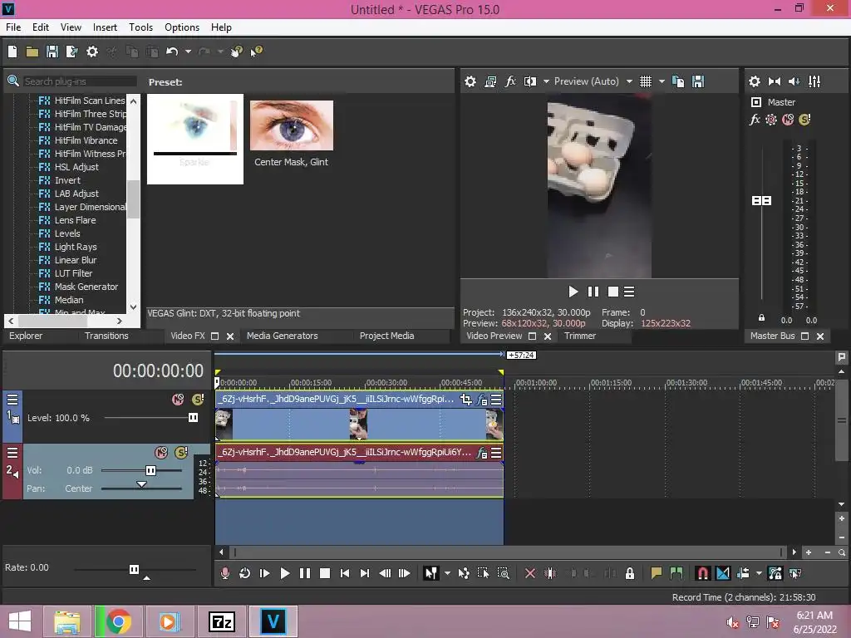
Task: Open audio track 2 hamburger menu
Action: 12,453
